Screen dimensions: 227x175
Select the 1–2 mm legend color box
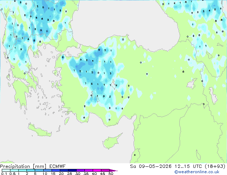[23, 170]
